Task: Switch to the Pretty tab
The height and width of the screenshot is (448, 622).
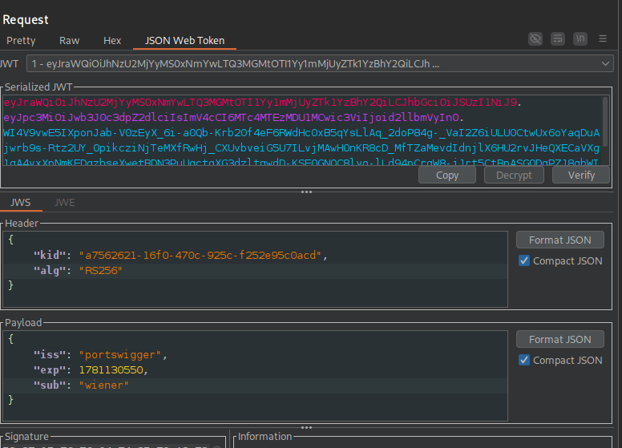Action: click(x=21, y=40)
